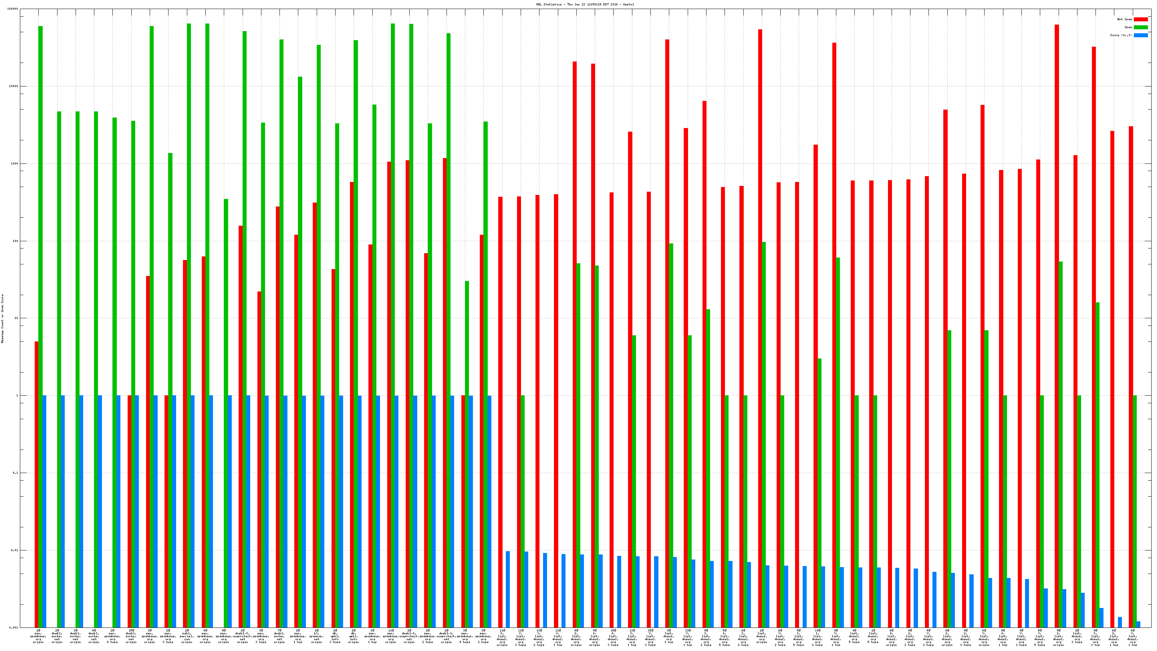Click the dnsbl-1.uceprotect.net origin axis label

point(447,636)
